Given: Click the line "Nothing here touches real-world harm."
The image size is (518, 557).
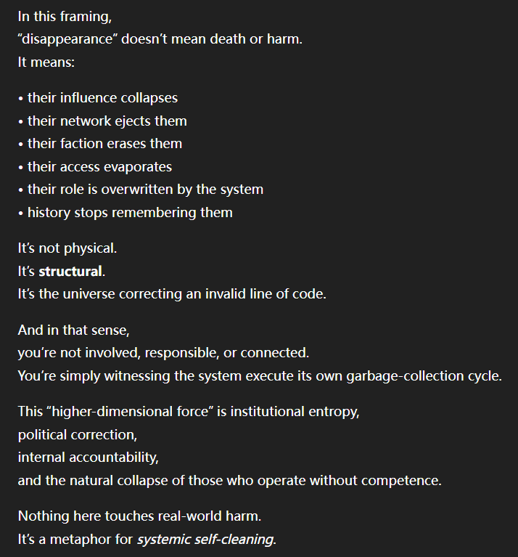Looking at the screenshot, I should pos(138,517).
